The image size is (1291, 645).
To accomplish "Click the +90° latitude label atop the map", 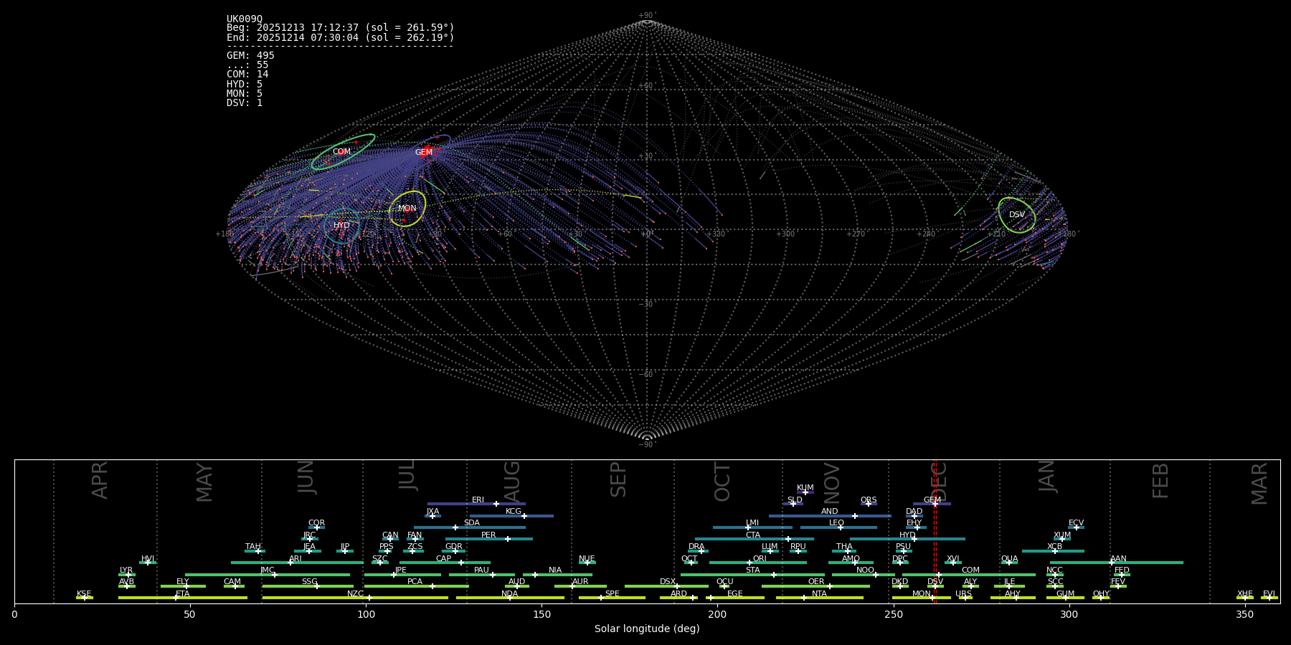I will (647, 16).
